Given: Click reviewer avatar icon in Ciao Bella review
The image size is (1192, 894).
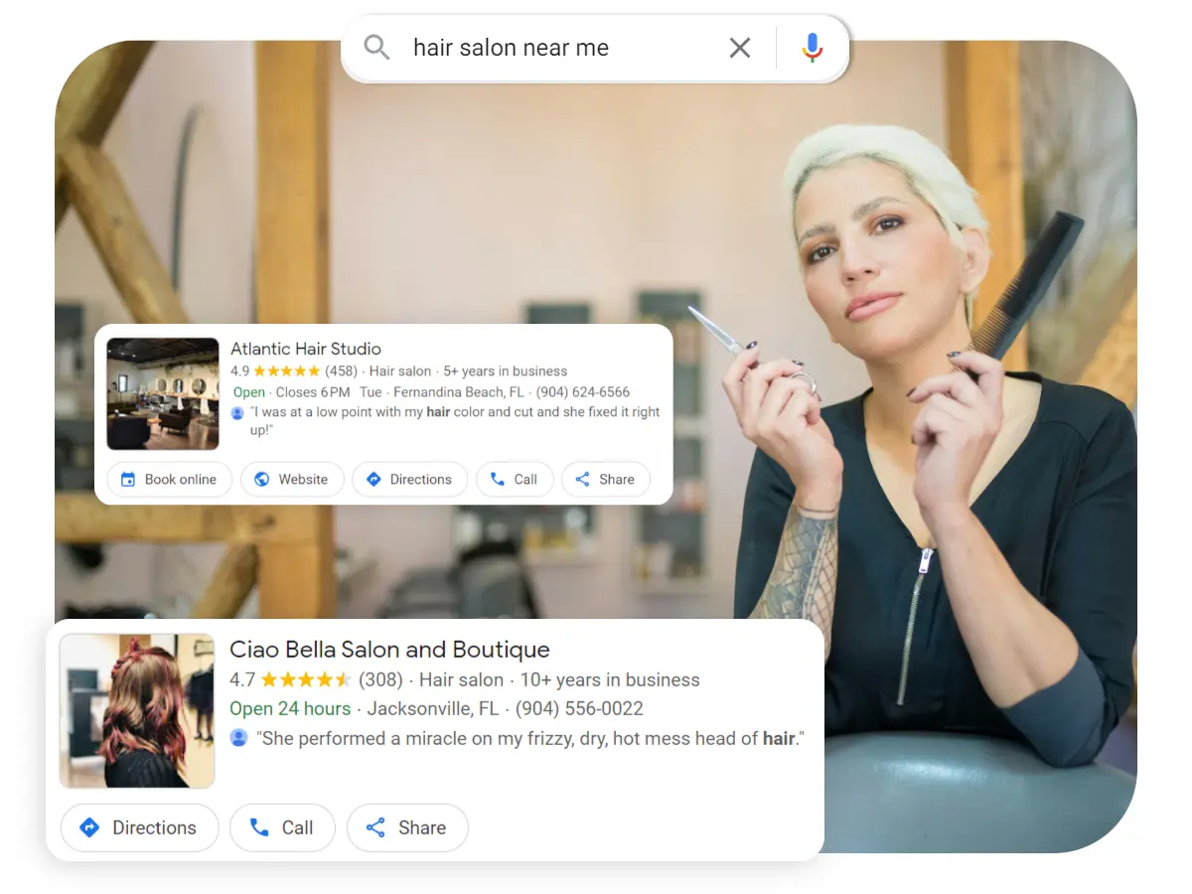Looking at the screenshot, I should 238,738.
